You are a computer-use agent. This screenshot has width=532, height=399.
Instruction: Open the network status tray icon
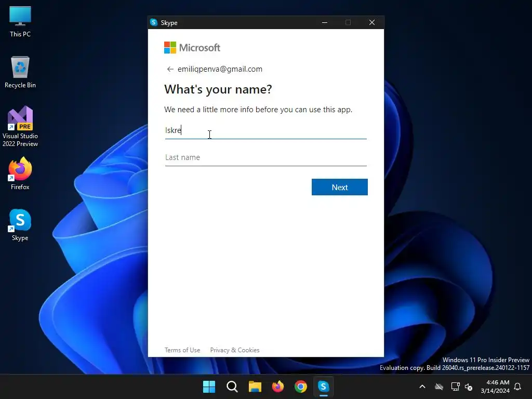click(455, 387)
